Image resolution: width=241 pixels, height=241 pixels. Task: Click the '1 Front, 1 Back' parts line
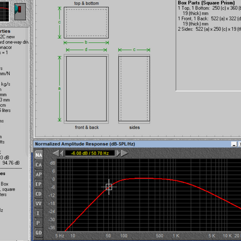(209, 18)
